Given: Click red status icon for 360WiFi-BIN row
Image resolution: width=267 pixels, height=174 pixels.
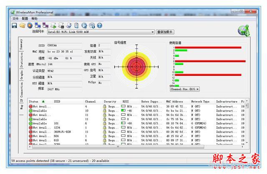Looking at the screenshot, I should [x=30, y=132].
